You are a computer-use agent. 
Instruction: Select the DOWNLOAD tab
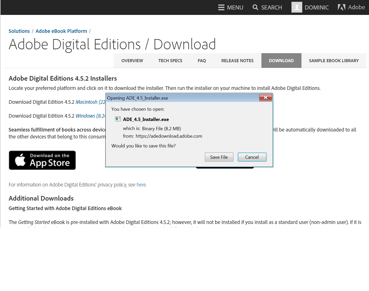tap(281, 60)
